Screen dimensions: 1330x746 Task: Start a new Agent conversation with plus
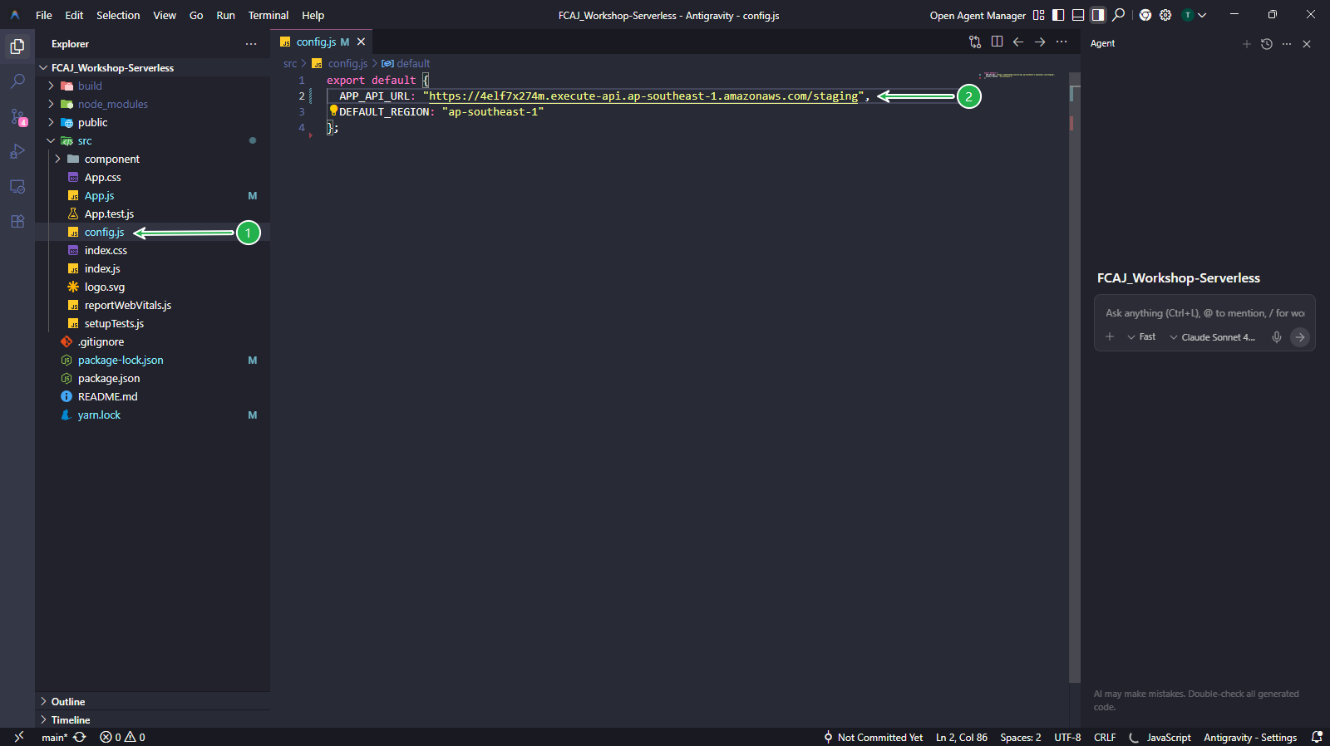(x=1247, y=44)
